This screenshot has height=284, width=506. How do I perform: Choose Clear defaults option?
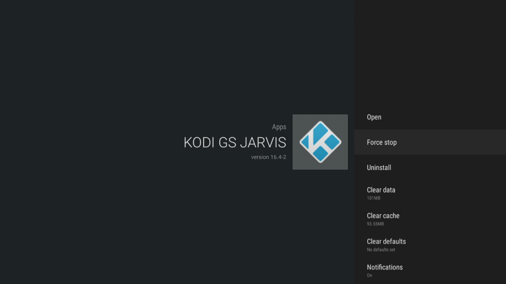[430, 245]
